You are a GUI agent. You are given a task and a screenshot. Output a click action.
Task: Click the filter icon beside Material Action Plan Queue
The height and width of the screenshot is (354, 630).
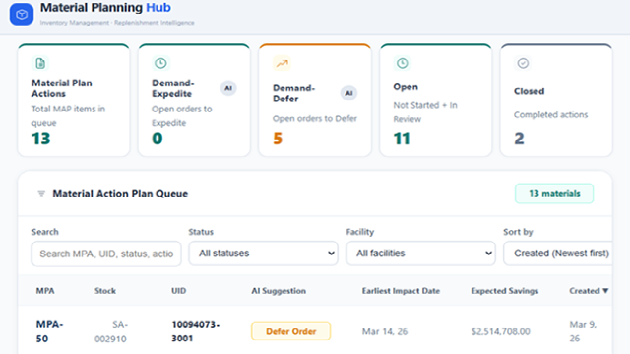[x=41, y=194]
